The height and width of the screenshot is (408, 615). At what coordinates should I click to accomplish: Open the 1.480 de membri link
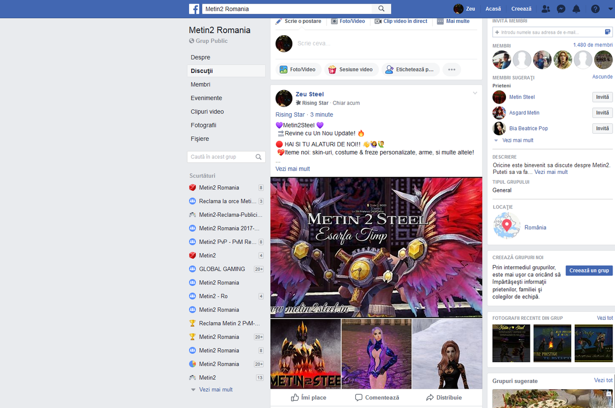click(x=593, y=45)
